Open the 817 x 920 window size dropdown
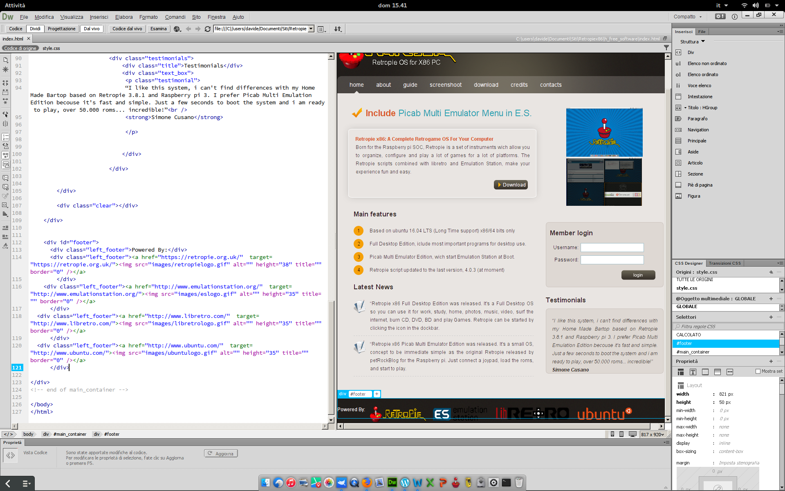Screen dimensions: 785x491 tap(653, 434)
